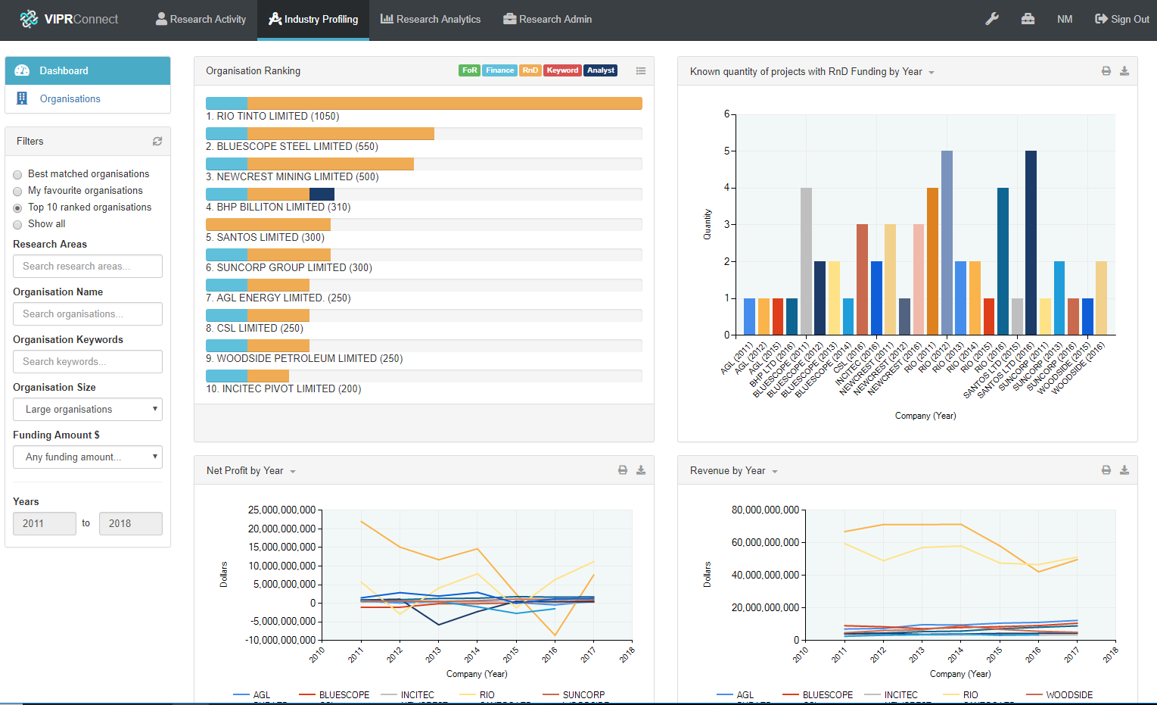Reset filters with the refresh icon
Screen dimensions: 1157x705
tap(157, 141)
